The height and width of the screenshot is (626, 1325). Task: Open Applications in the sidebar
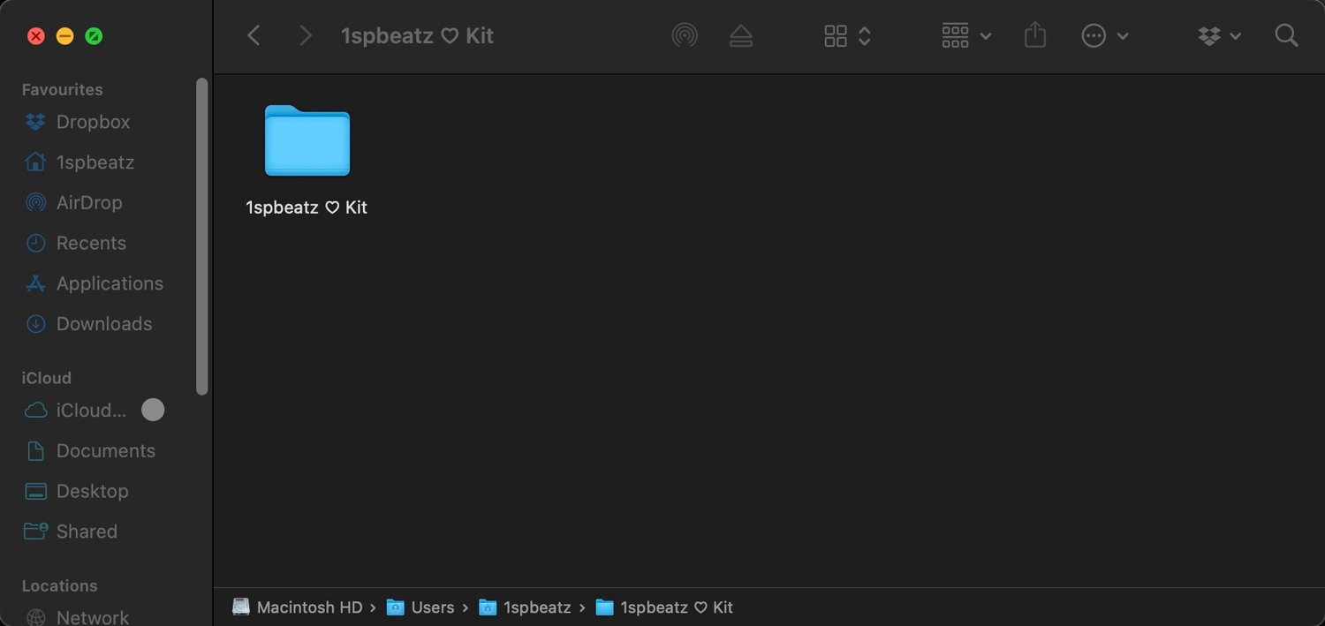coord(110,283)
